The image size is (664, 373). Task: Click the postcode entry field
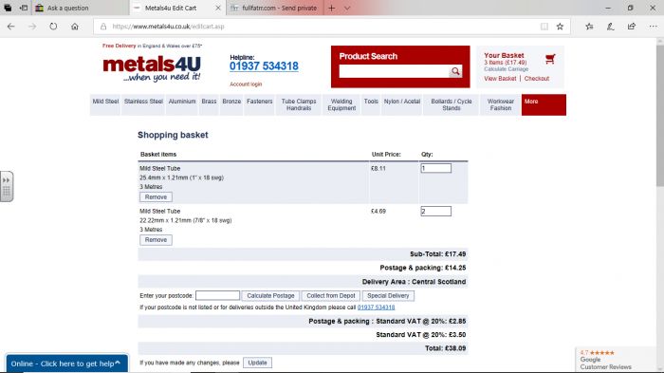tap(217, 295)
